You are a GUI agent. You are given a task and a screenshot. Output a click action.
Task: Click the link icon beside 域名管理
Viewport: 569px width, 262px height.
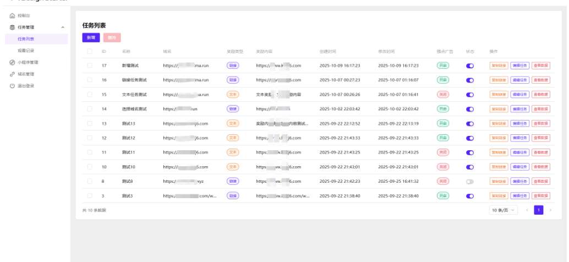[x=12, y=74]
